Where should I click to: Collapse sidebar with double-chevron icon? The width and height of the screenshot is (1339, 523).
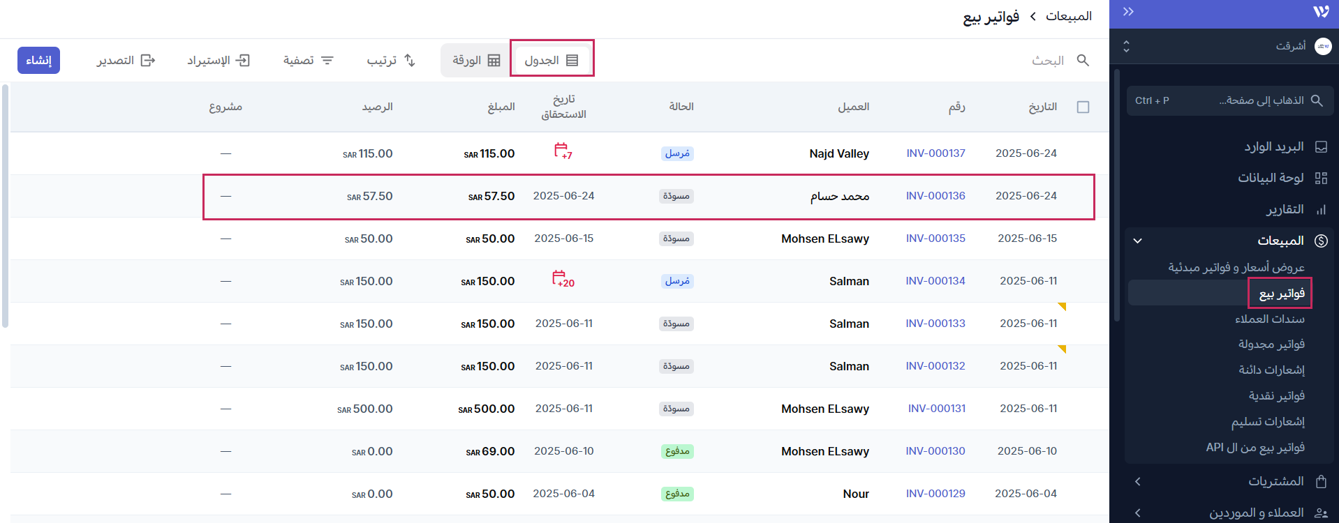point(1128,12)
